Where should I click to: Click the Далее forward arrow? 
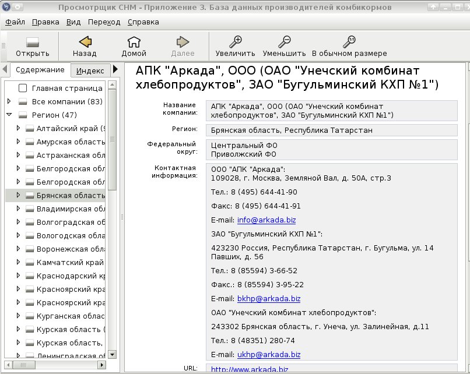tap(183, 42)
